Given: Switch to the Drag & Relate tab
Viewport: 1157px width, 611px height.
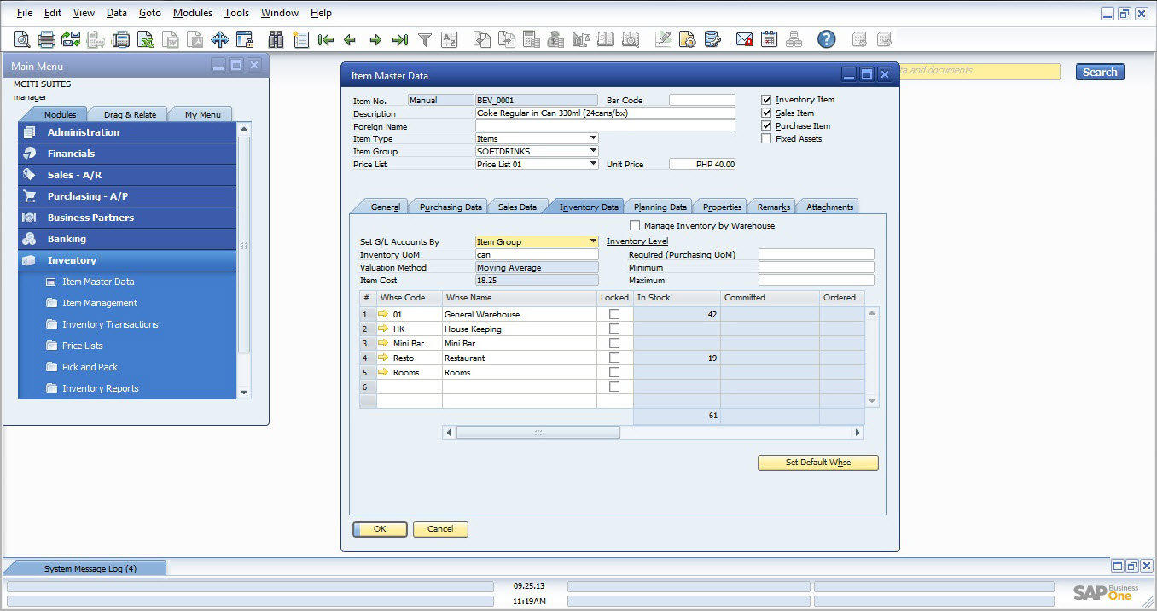Looking at the screenshot, I should pyautogui.click(x=130, y=114).
